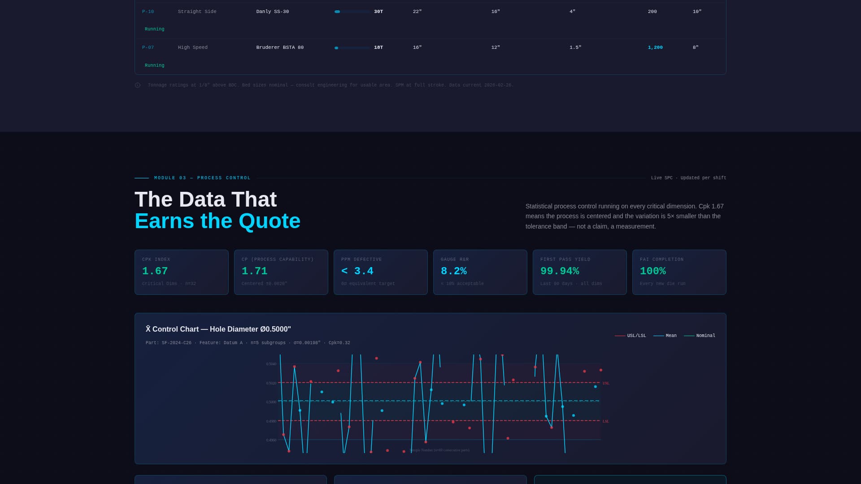Click the P-07 press ID link
The image size is (861, 484).
(x=148, y=48)
